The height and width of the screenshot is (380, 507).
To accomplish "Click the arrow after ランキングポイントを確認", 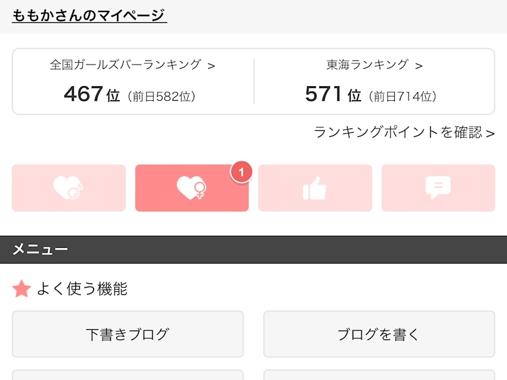I will [x=490, y=133].
